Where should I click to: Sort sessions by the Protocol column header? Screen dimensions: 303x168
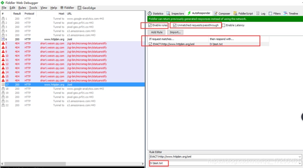coord(29,14)
